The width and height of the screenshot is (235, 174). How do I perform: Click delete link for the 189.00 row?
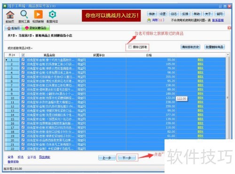(200, 93)
